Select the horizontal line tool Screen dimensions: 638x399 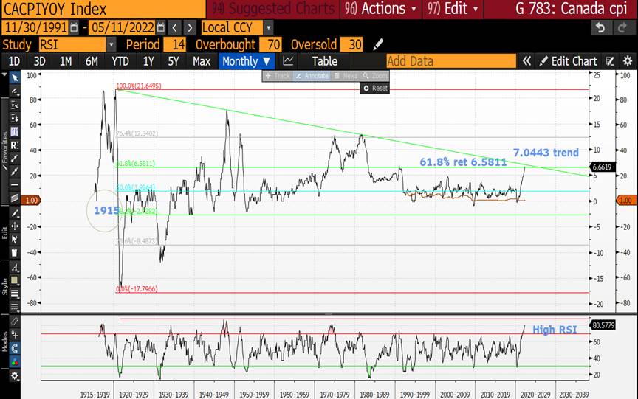point(15,185)
